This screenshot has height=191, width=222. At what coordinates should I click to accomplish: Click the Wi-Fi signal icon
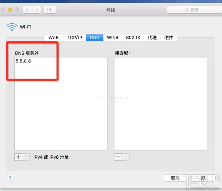point(12,27)
